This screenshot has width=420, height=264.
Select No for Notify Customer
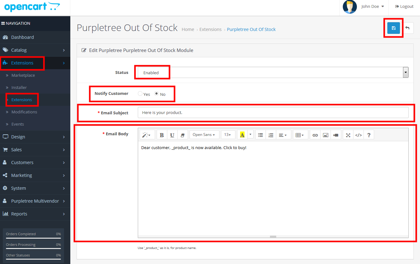(156, 94)
